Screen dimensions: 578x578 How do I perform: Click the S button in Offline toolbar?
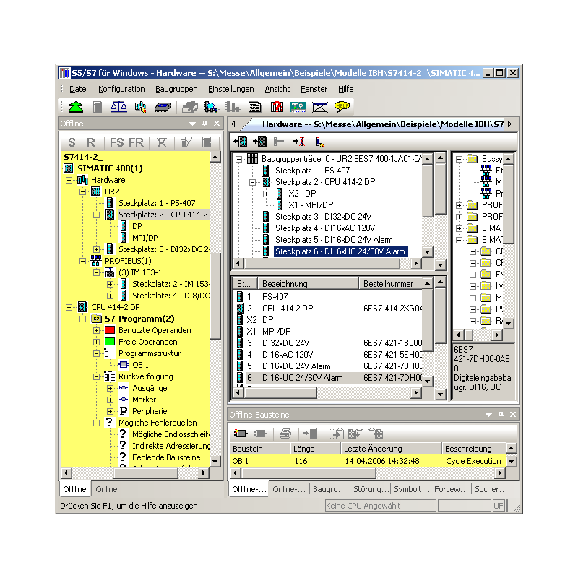point(72,142)
